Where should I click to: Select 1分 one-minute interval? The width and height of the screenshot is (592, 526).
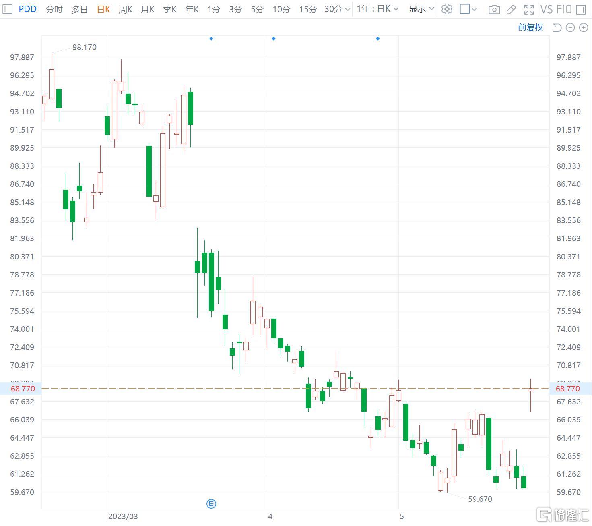click(214, 9)
